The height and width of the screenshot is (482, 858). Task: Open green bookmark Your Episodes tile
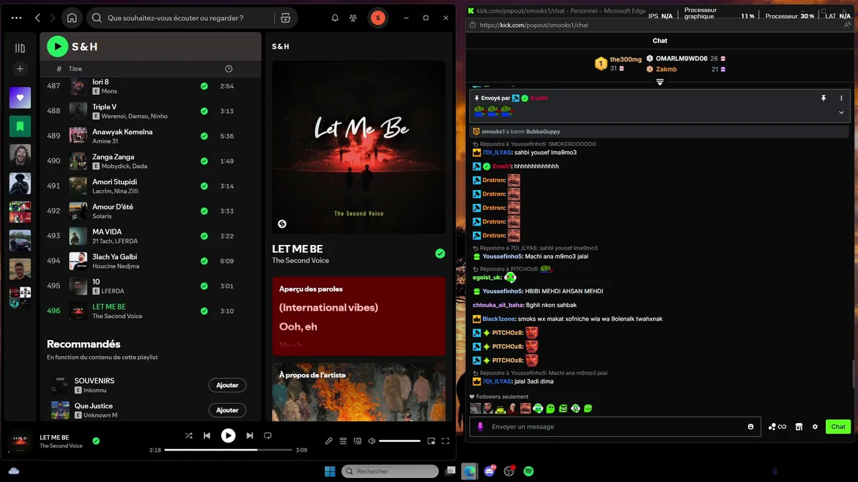20,126
